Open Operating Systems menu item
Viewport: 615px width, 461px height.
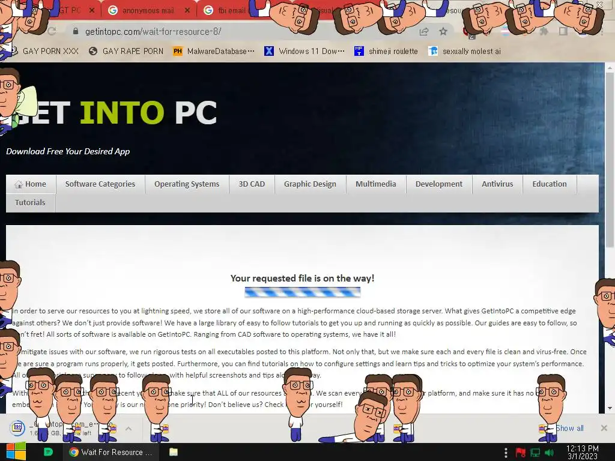click(187, 184)
